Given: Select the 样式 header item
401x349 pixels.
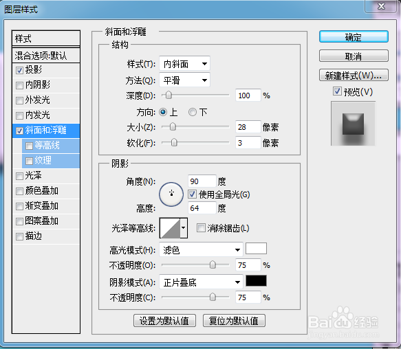Looking at the screenshot, I should 46,38.
